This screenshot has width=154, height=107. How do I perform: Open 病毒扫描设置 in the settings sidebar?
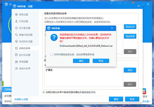[26, 35]
